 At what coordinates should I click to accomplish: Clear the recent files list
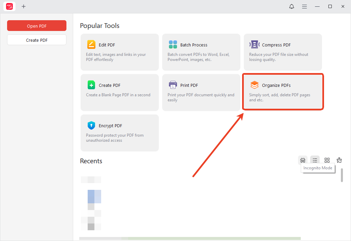pos(339,160)
